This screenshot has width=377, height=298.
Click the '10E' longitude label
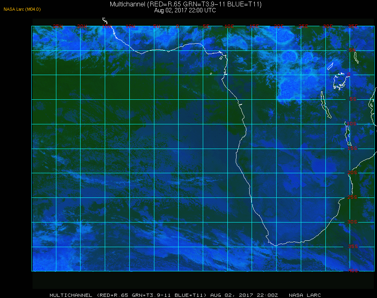[x=229, y=26]
